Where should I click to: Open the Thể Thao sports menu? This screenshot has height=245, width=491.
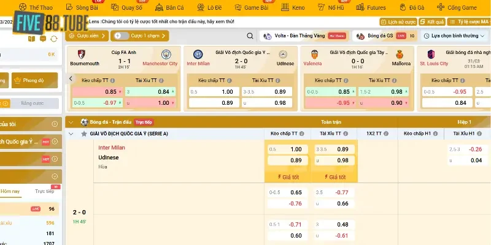click(36, 7)
